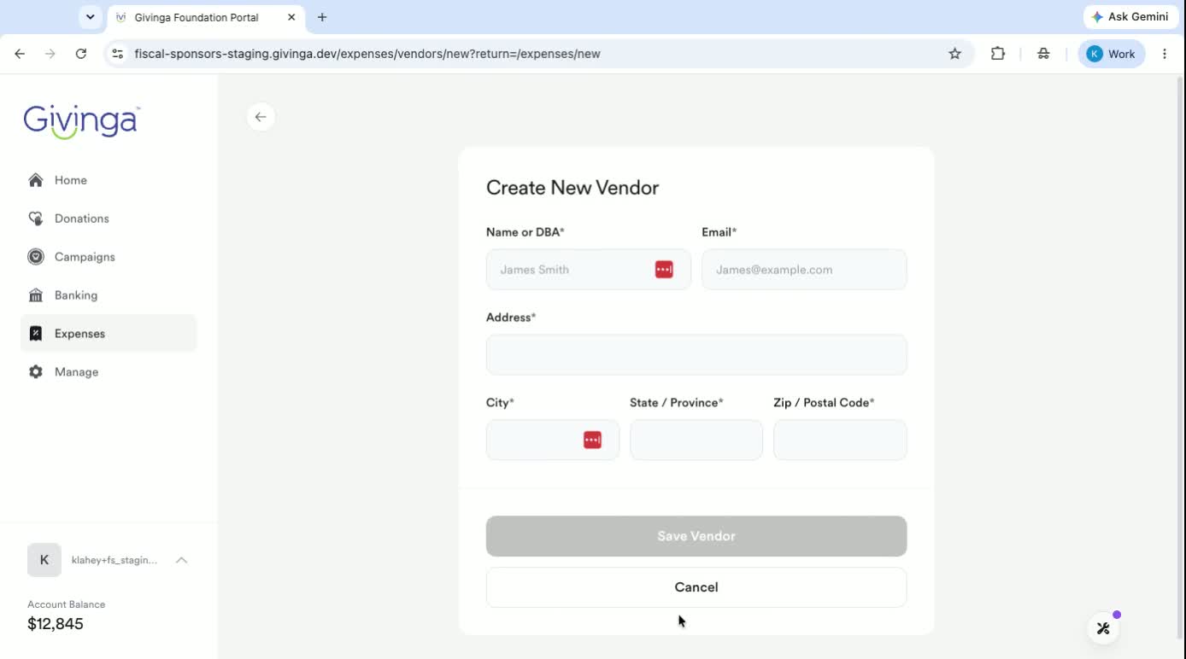
Task: Click the password manager icon in City field
Action: pyautogui.click(x=592, y=440)
